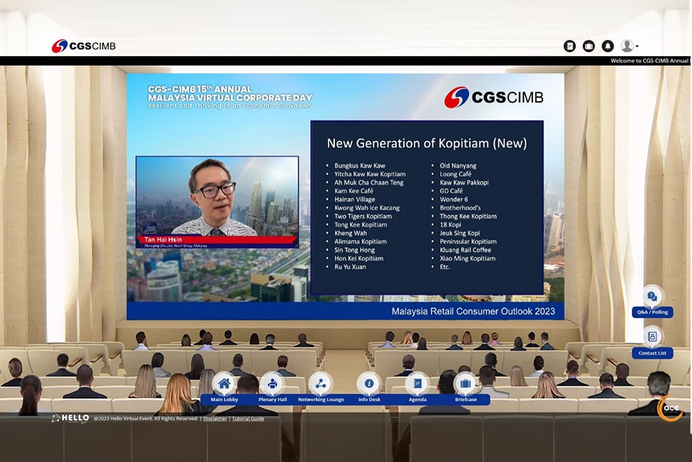
Task: Open the Agenda notebook icon
Action: (x=417, y=383)
